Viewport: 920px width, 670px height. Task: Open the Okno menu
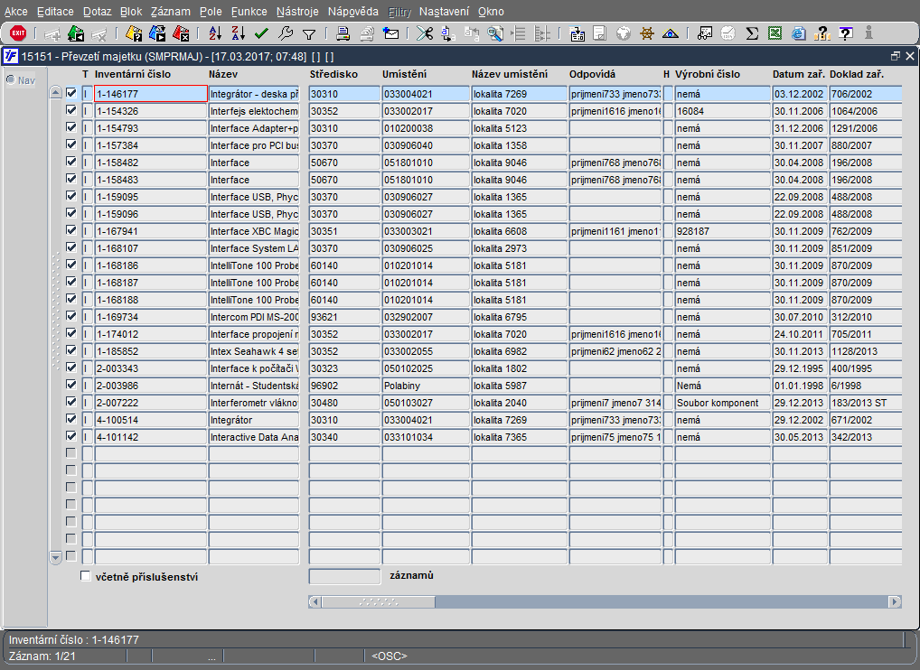pos(491,11)
